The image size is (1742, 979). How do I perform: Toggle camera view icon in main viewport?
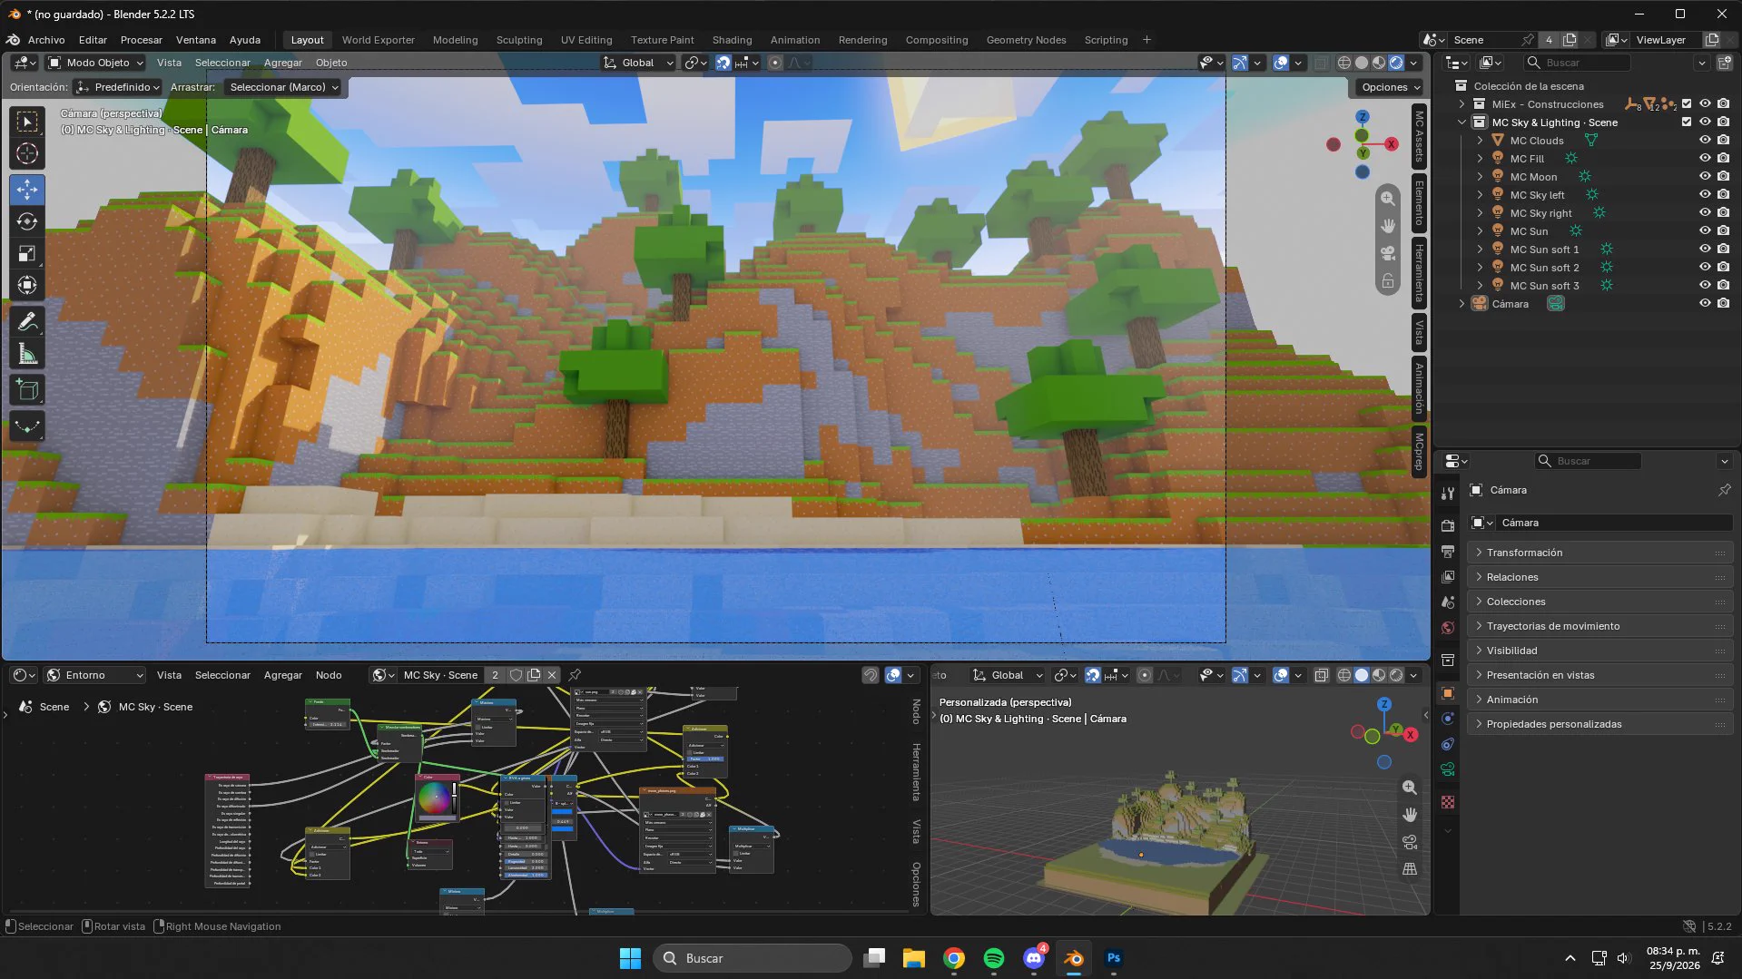point(1388,253)
